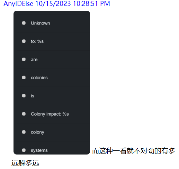Click the 'colony' entry label
Viewport: 179px width, 169px height.
tap(37, 132)
